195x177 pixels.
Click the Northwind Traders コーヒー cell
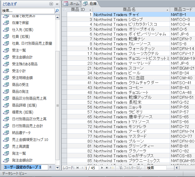[x=131, y=88]
